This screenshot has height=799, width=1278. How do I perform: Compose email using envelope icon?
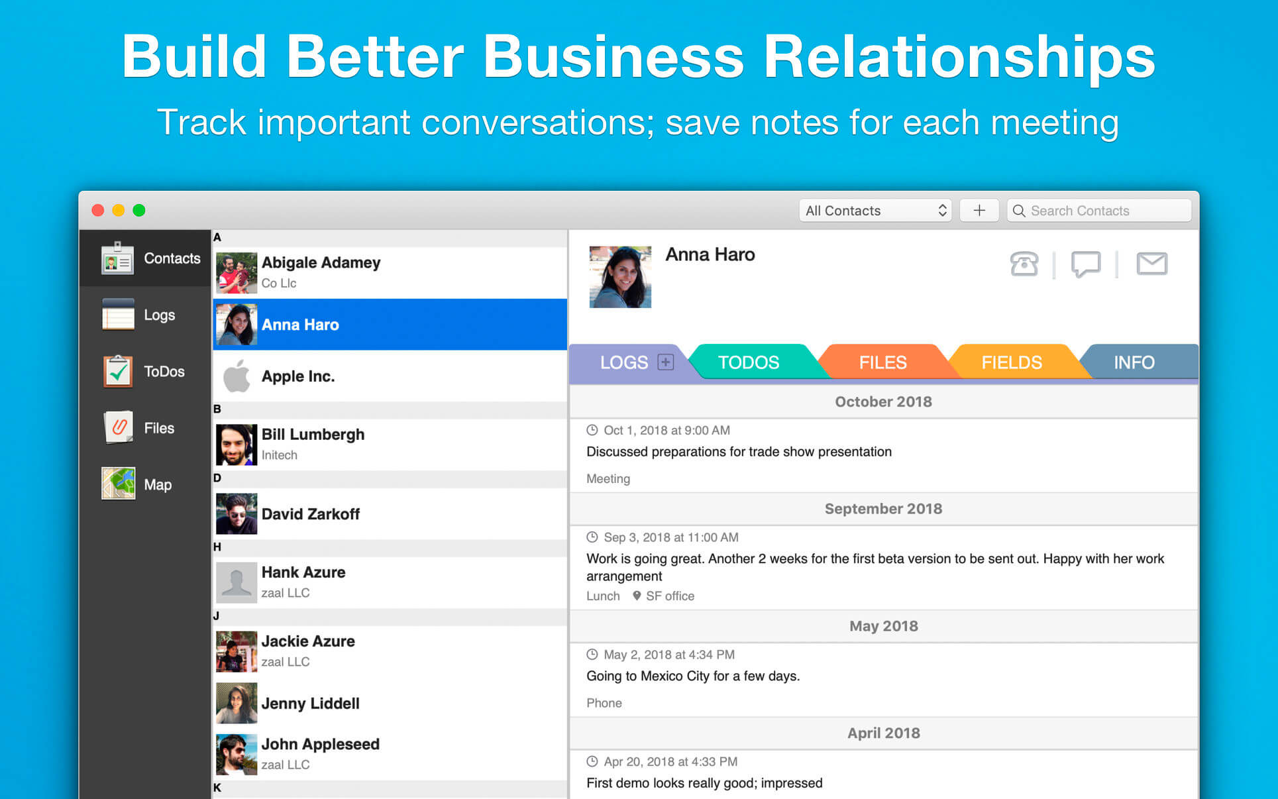tap(1151, 264)
